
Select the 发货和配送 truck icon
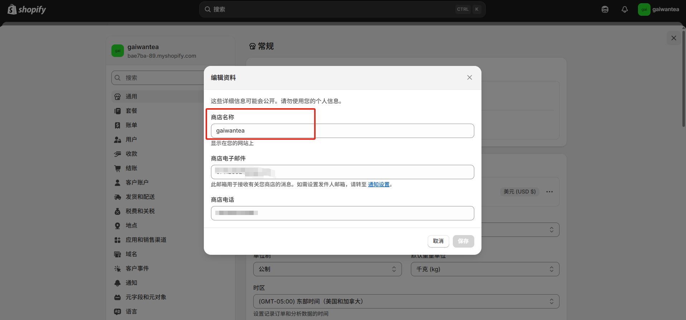[117, 197]
